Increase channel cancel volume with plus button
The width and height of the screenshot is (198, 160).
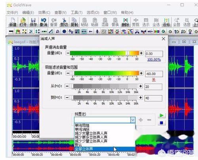[x=141, y=53]
